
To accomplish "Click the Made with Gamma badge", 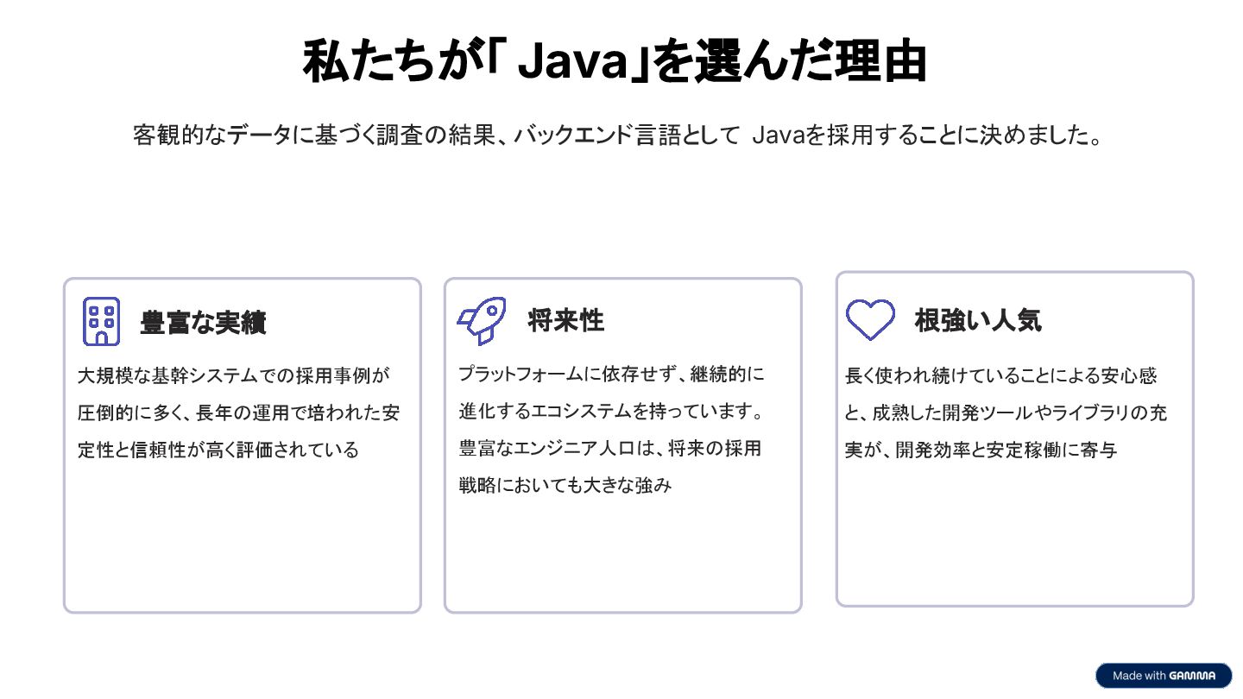I will 1164,675.
